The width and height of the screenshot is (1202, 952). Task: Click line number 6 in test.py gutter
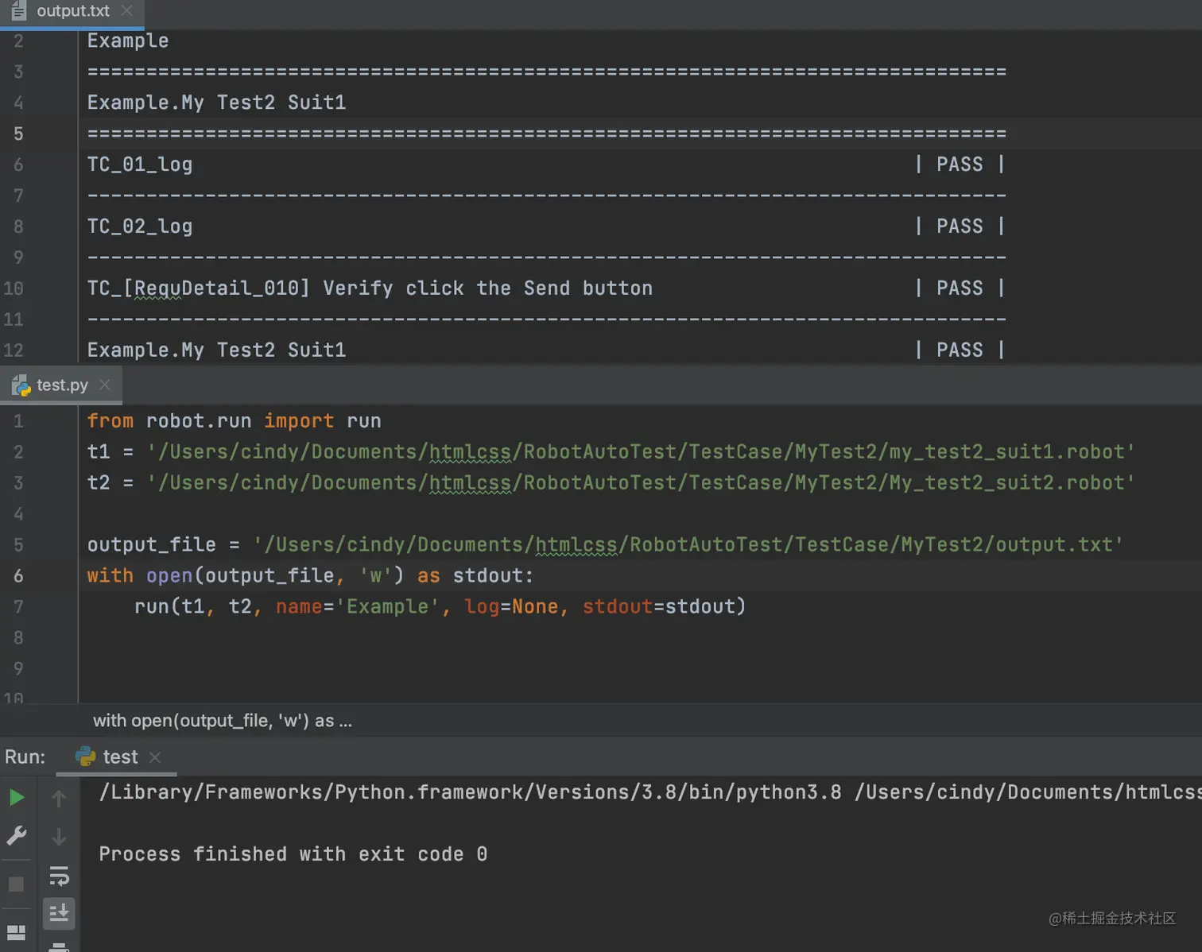pyautogui.click(x=18, y=575)
